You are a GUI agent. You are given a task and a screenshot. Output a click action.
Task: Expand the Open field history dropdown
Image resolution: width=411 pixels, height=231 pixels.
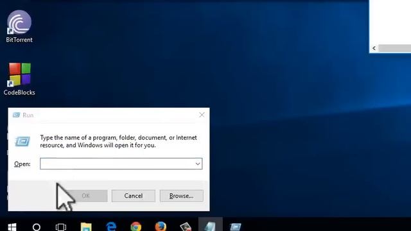[x=198, y=164]
